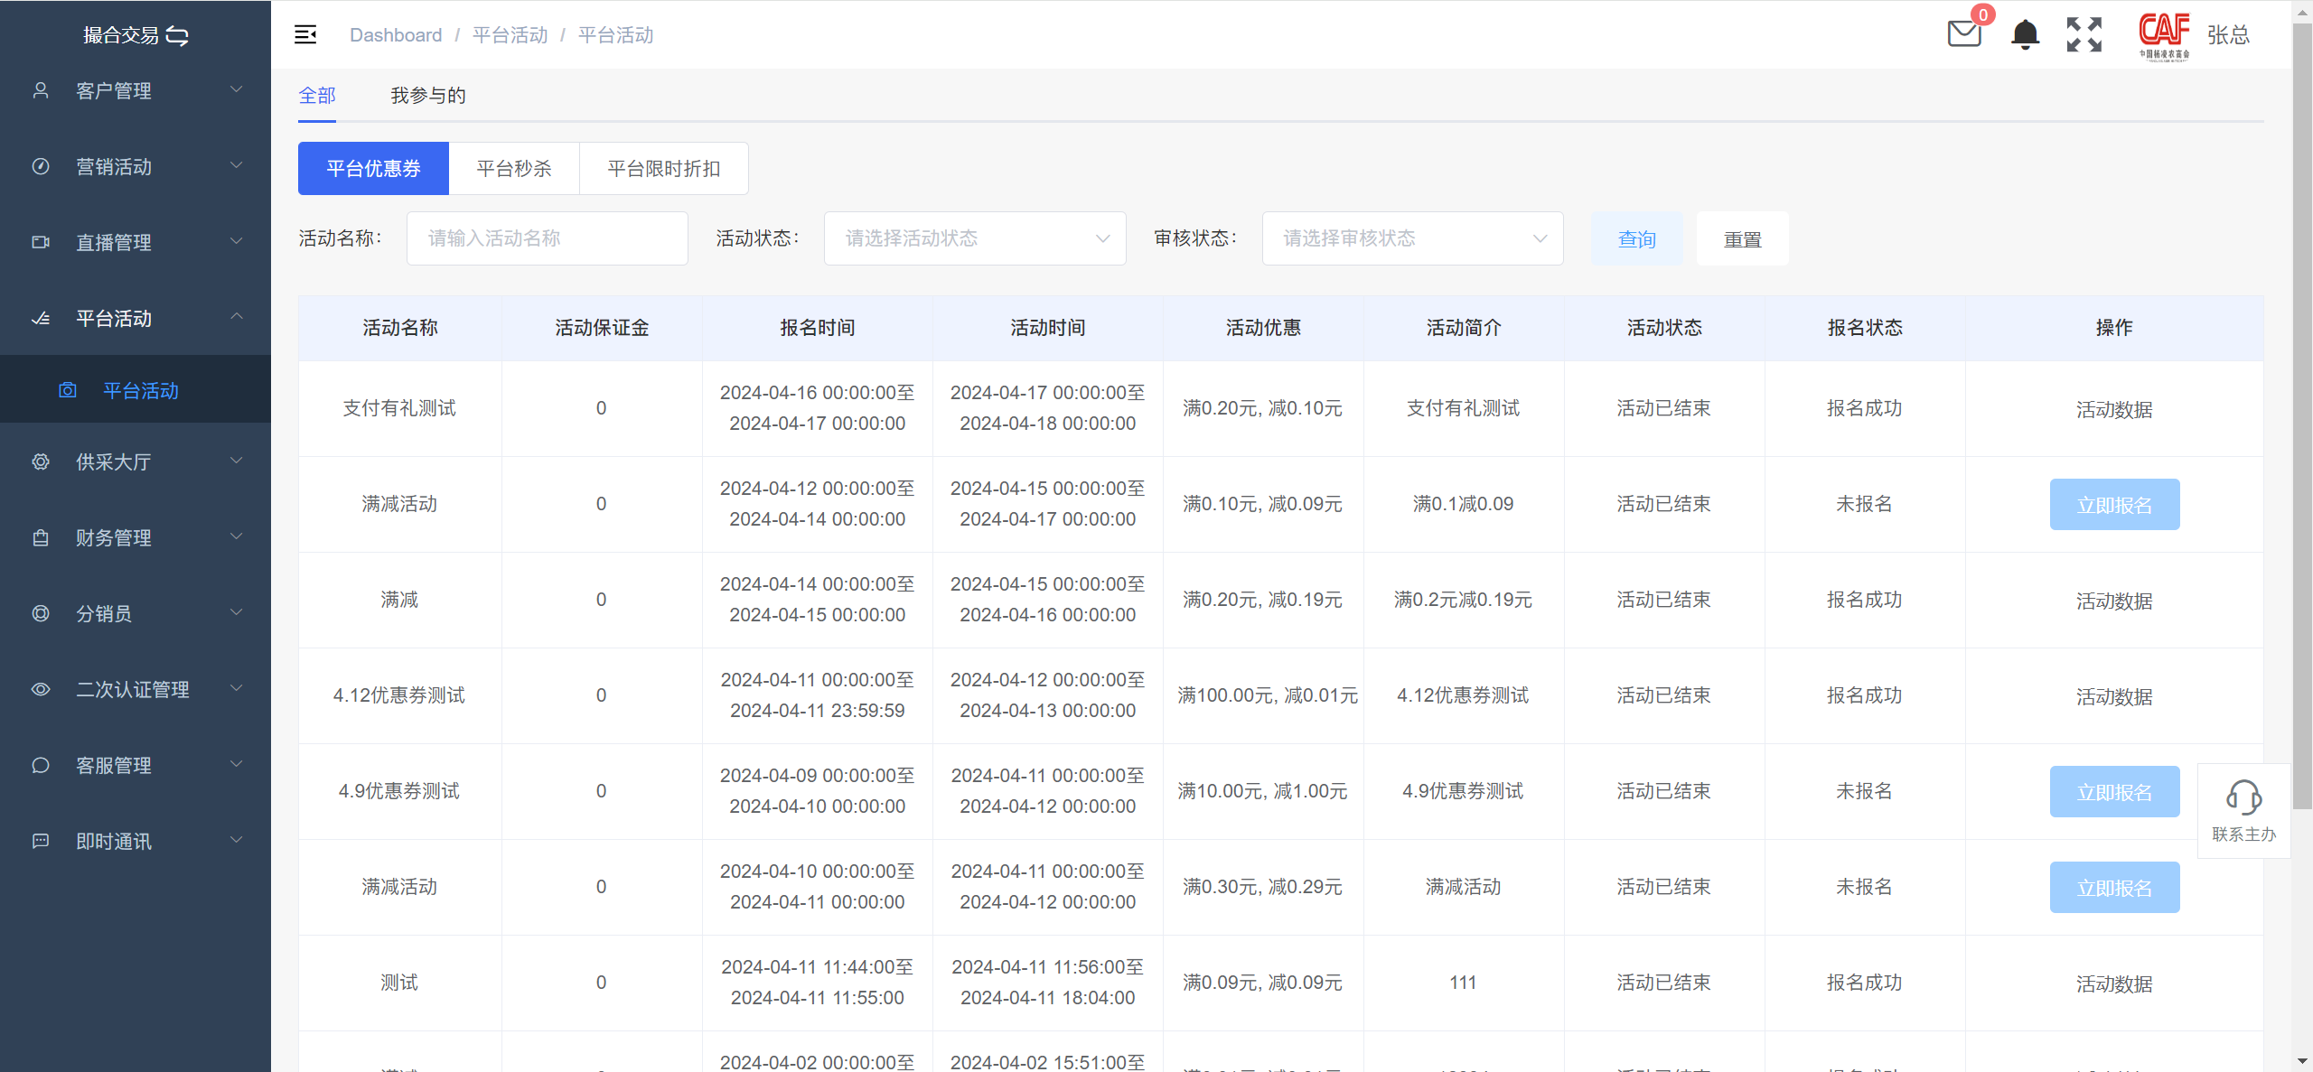Select the 平台限时折扣 tab
Screen dimensions: 2313x1072
(663, 169)
